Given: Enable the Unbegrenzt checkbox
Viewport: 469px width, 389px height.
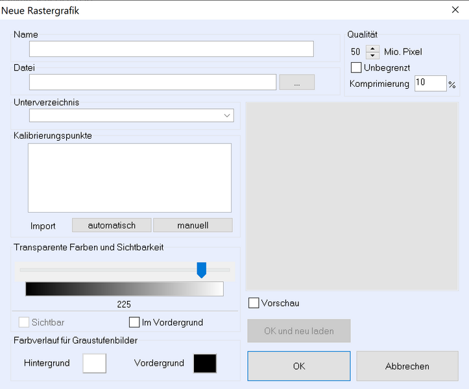Looking at the screenshot, I should tap(356, 67).
